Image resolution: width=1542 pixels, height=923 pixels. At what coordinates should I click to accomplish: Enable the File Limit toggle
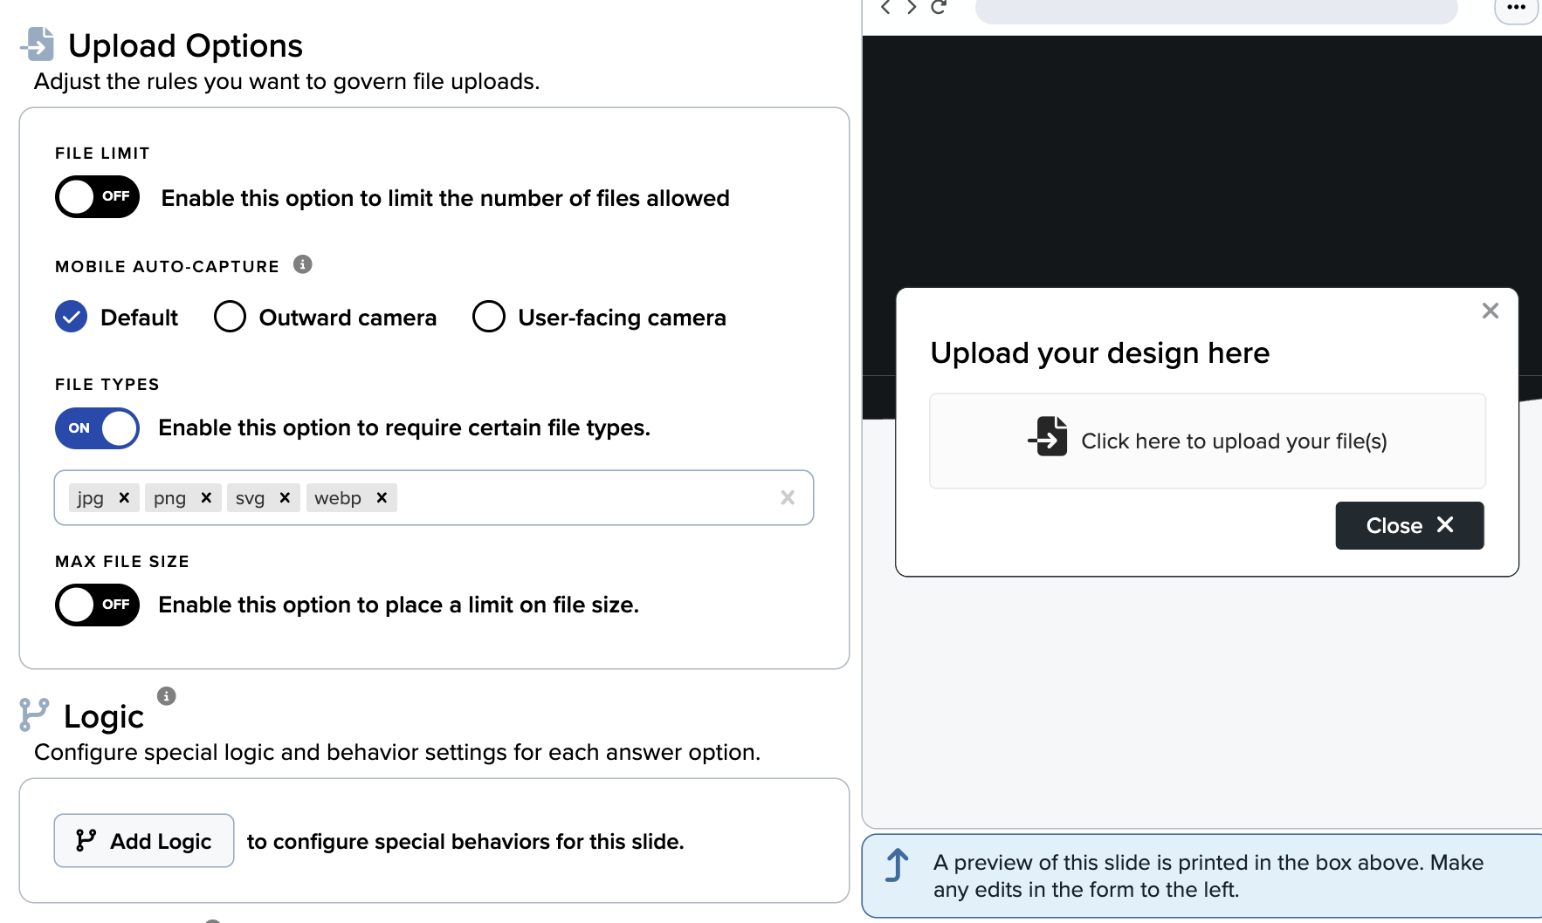[97, 197]
